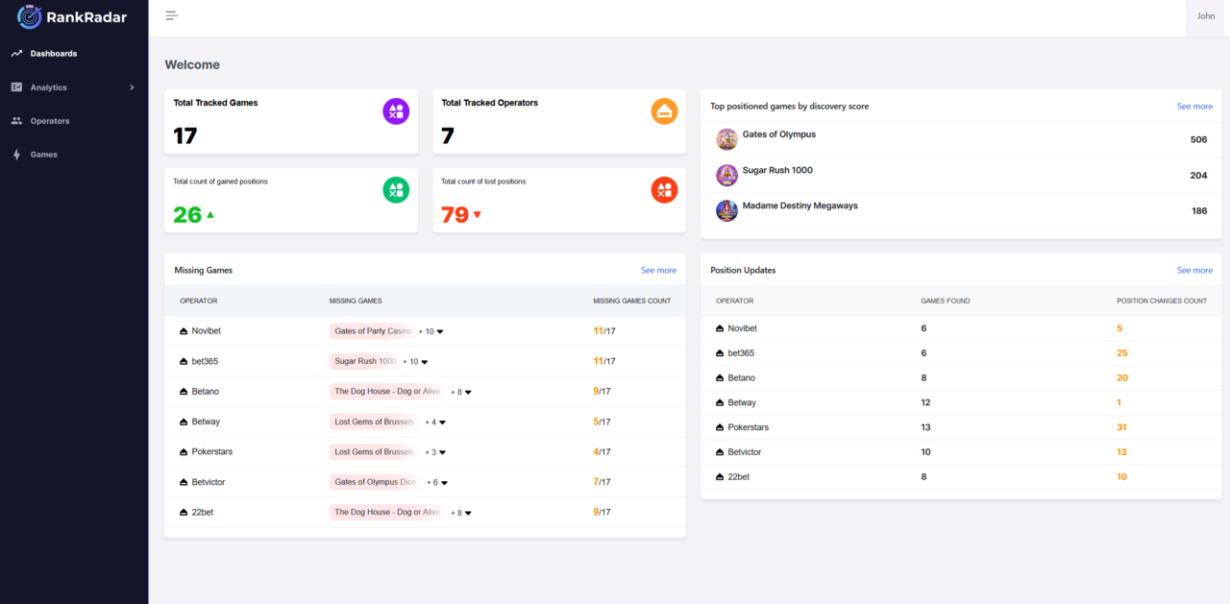This screenshot has height=604, width=1230.
Task: Click the Operators people icon in sidebar
Action: coord(16,121)
